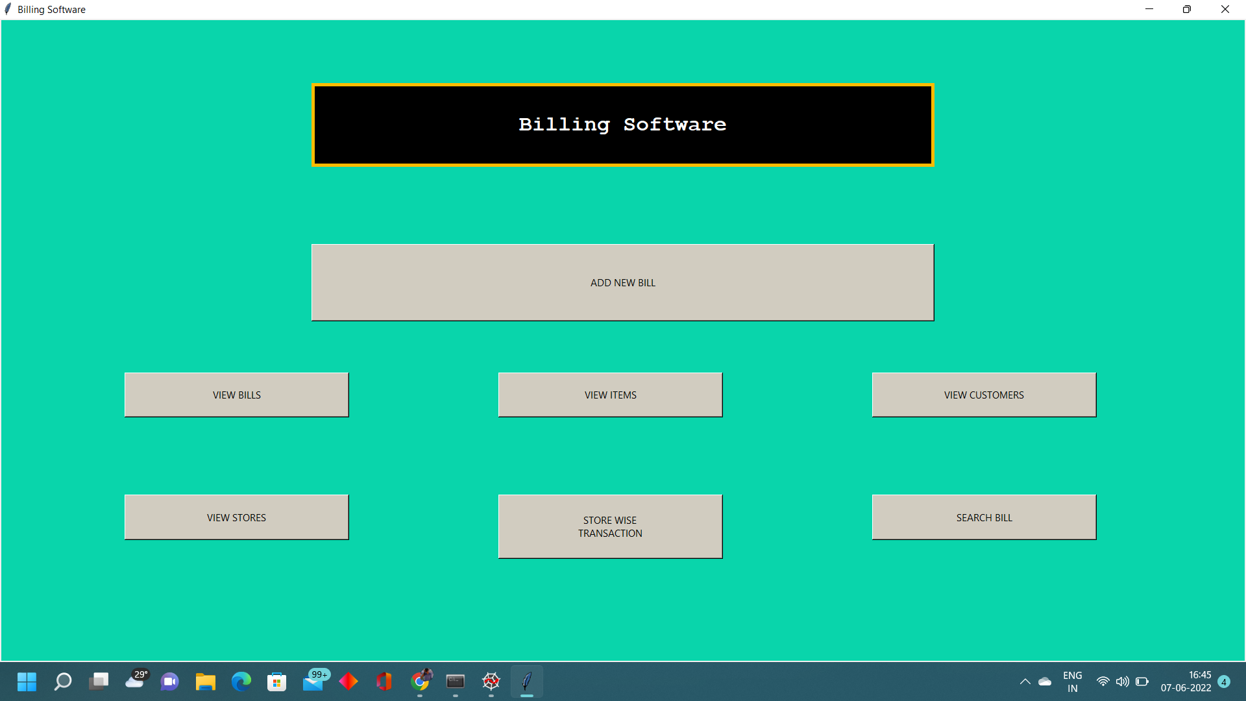Launch the Microsoft Office app
The image size is (1246, 701).
click(x=384, y=682)
